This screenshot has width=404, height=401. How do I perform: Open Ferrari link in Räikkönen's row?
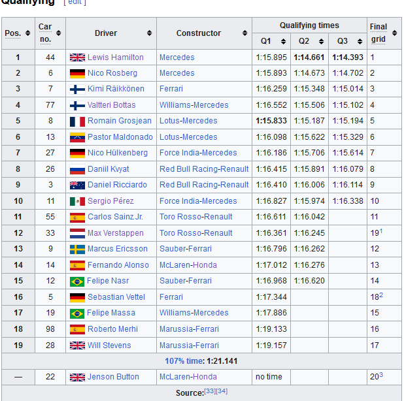(x=171, y=89)
